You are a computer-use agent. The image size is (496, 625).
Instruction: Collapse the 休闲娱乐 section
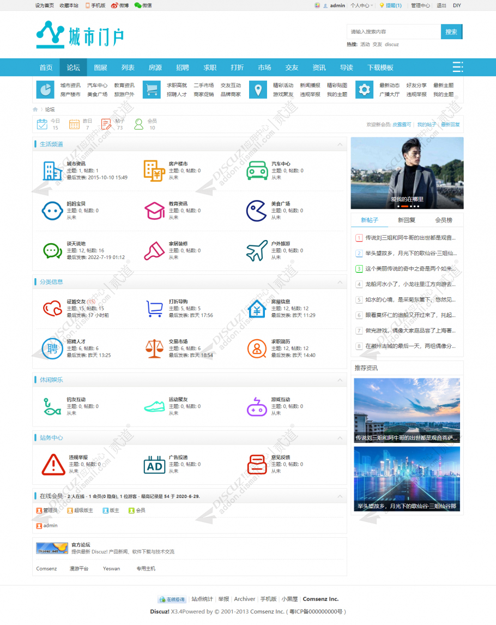click(x=340, y=380)
